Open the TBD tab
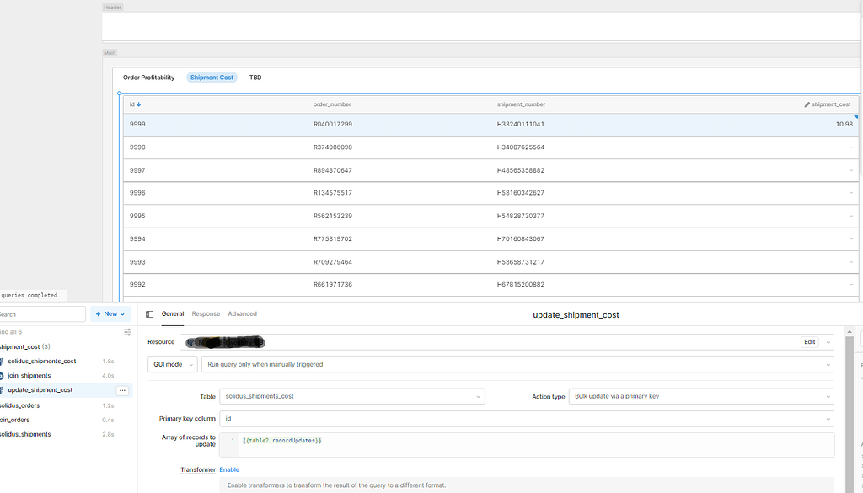This screenshot has width=863, height=493. 255,77
